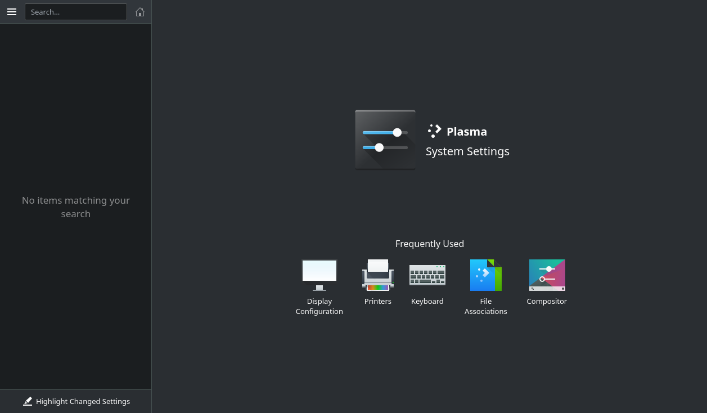Go to the home overview page
Screen dimensions: 707x413
point(140,12)
